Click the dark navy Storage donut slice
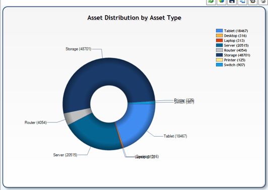Screen dimensions: 268x190 point(106,72)
